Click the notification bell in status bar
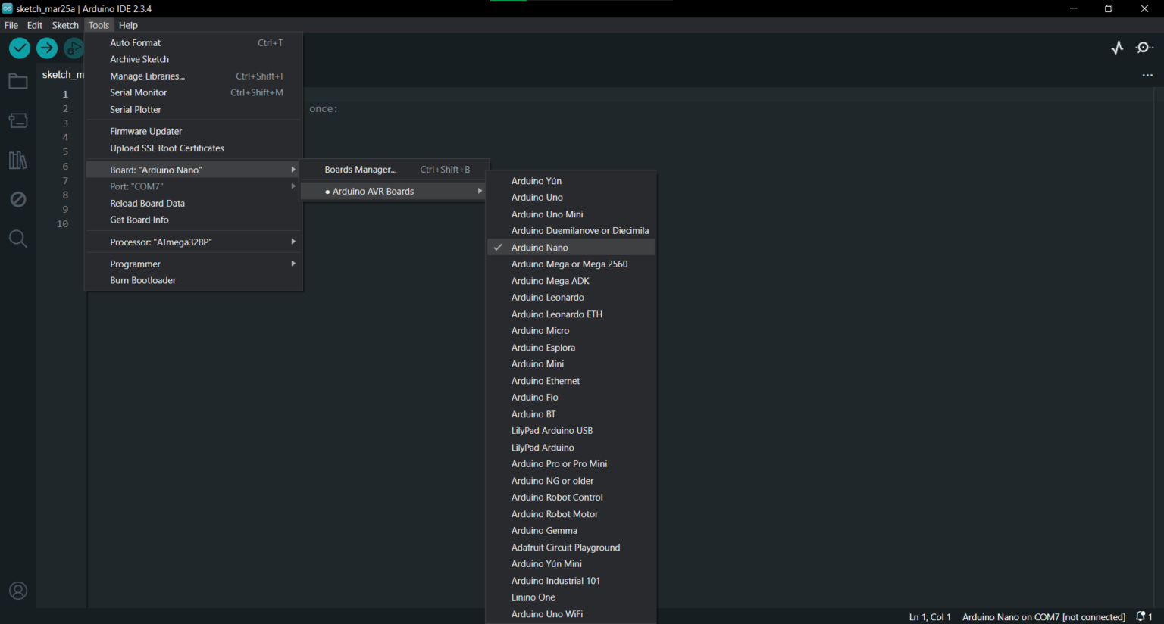The height and width of the screenshot is (624, 1164). pyautogui.click(x=1141, y=616)
